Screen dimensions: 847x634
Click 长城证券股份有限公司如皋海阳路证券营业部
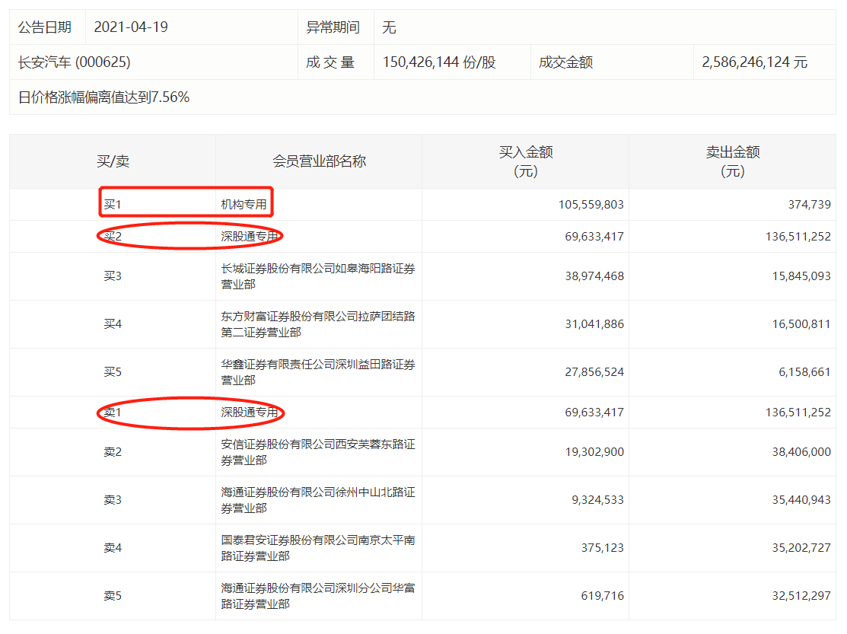pyautogui.click(x=317, y=276)
